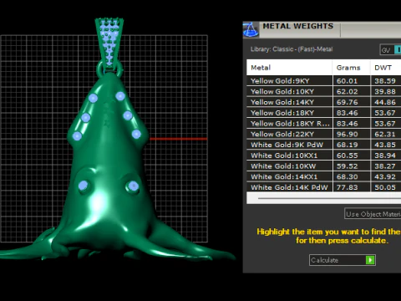Viewport: 401px width, 301px height.
Task: Select White Gold:14KX1 row
Action: click(324, 176)
